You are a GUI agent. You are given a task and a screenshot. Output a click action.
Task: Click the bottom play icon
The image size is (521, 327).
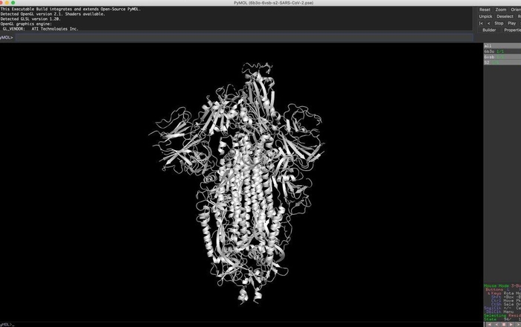[510, 324]
